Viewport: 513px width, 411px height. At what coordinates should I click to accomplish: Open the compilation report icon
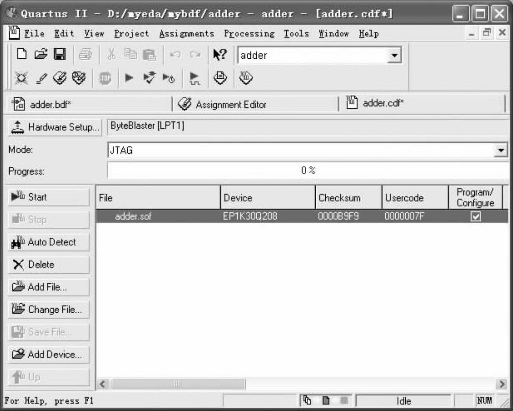(220, 77)
